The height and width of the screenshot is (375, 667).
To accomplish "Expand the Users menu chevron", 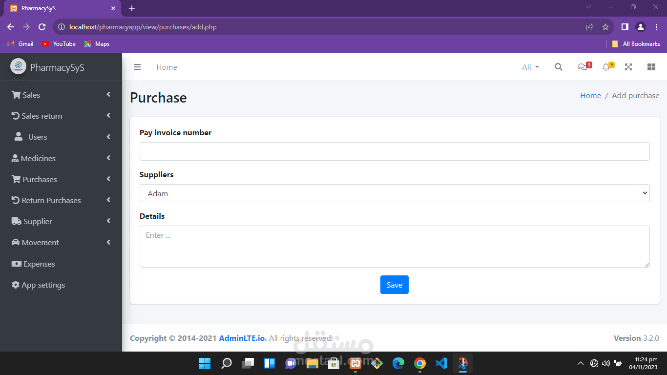I will 108,137.
